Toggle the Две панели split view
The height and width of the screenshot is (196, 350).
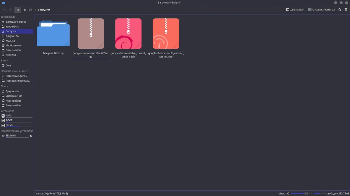coord(295,10)
